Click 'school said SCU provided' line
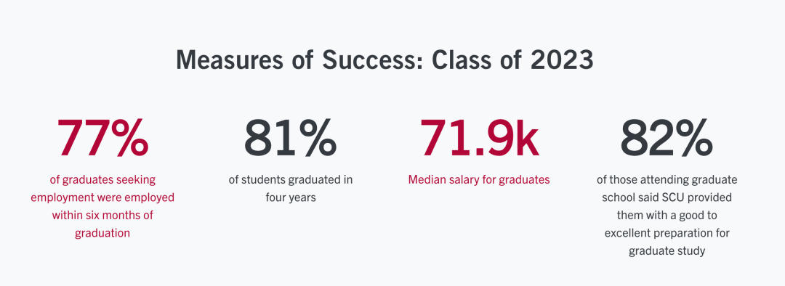Viewport: 785px width, 286px height. tap(667, 197)
